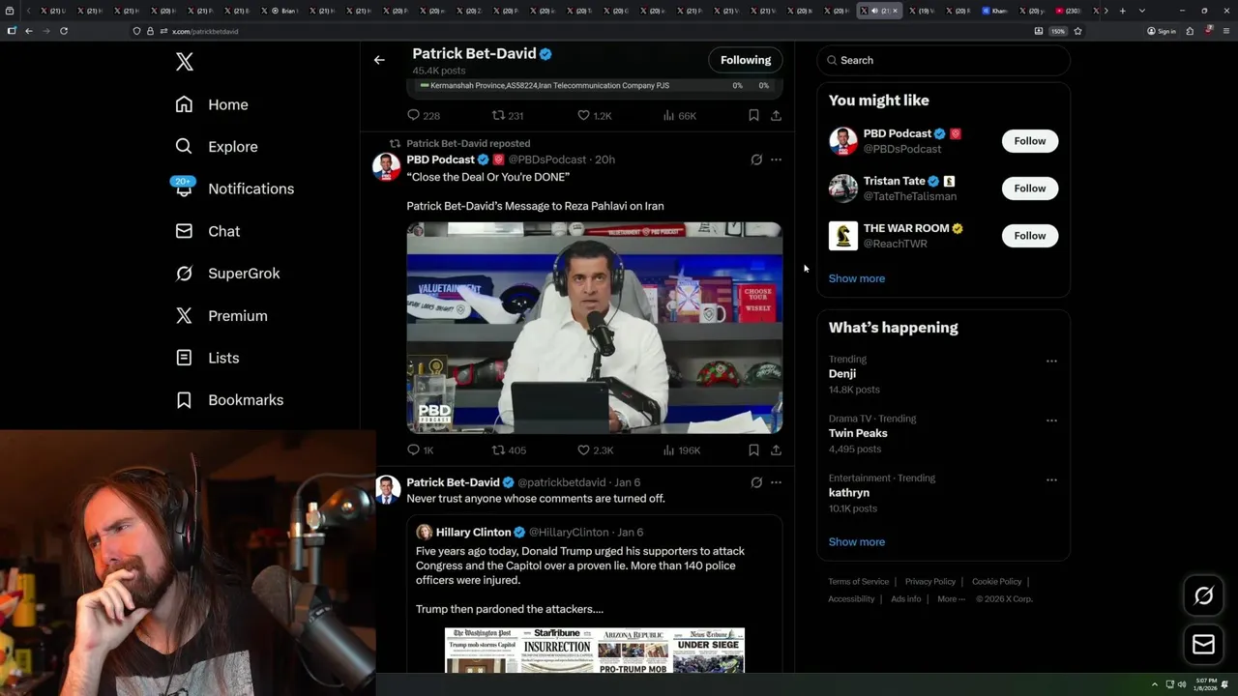Screen dimensions: 1238x696
Task: Open more options for Twin Peaks trend
Action: [1051, 420]
